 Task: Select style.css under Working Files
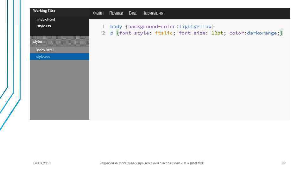[x=44, y=26]
